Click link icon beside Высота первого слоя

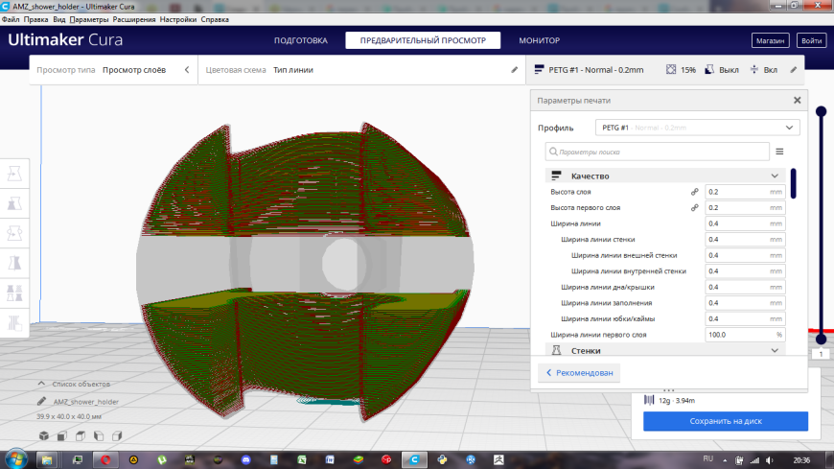tap(694, 207)
